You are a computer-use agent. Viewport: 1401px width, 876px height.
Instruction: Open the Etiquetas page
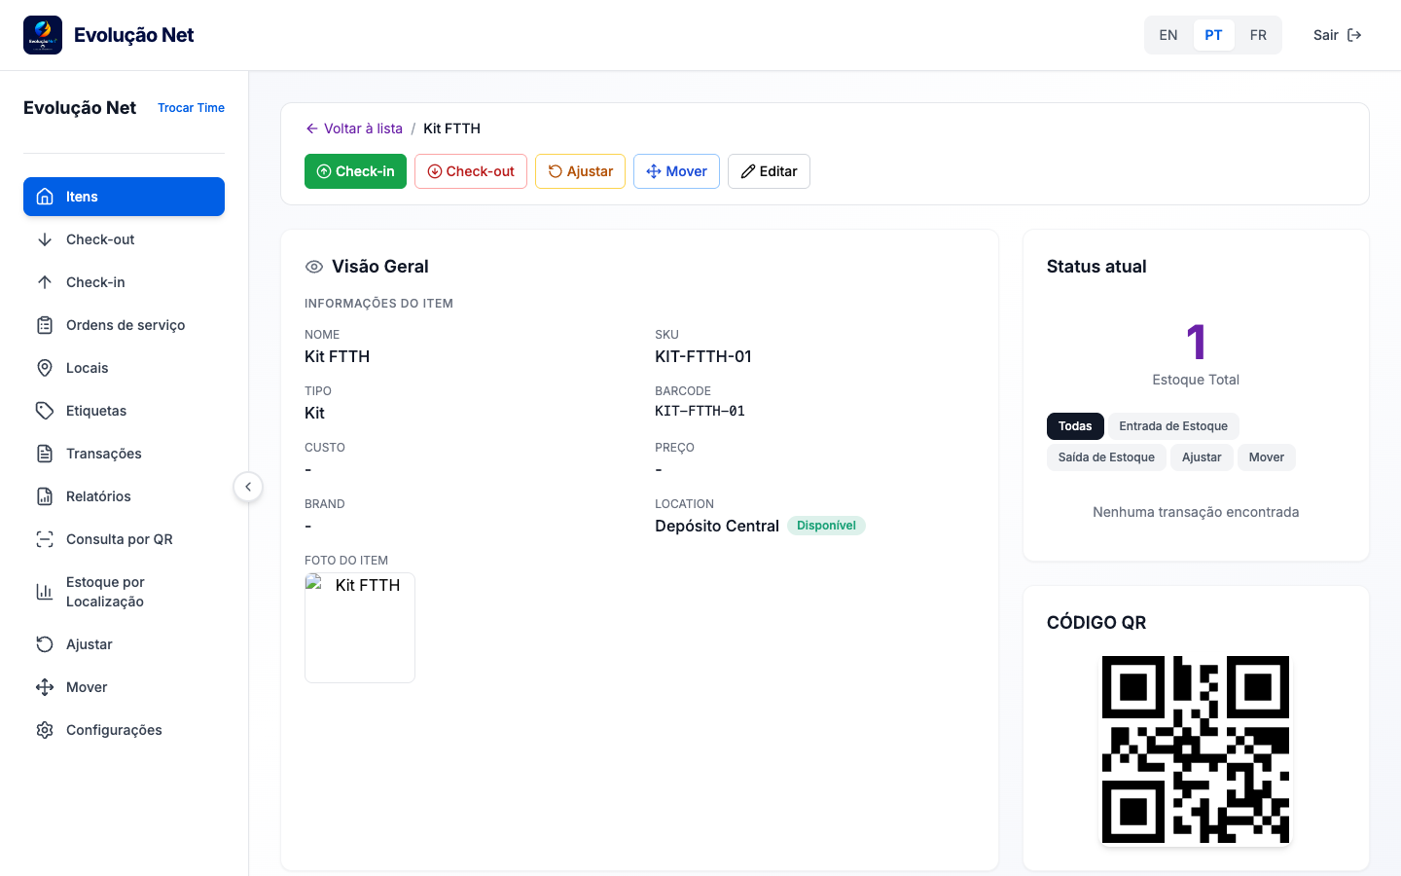[124, 411]
